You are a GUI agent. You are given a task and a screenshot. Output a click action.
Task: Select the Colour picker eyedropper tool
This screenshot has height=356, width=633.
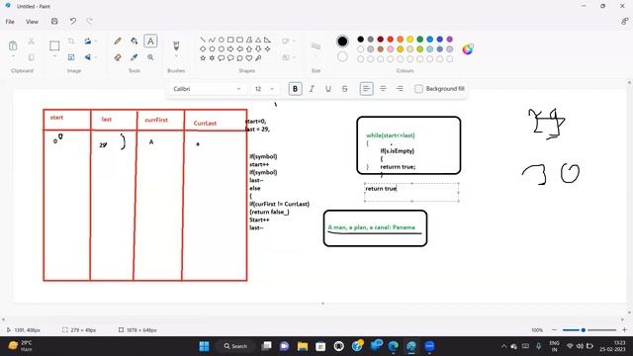135,57
